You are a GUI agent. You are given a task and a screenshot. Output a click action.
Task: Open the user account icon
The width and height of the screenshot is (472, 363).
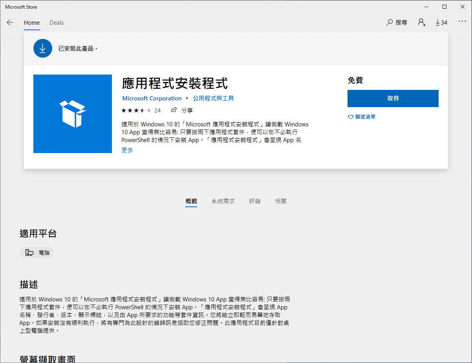422,22
